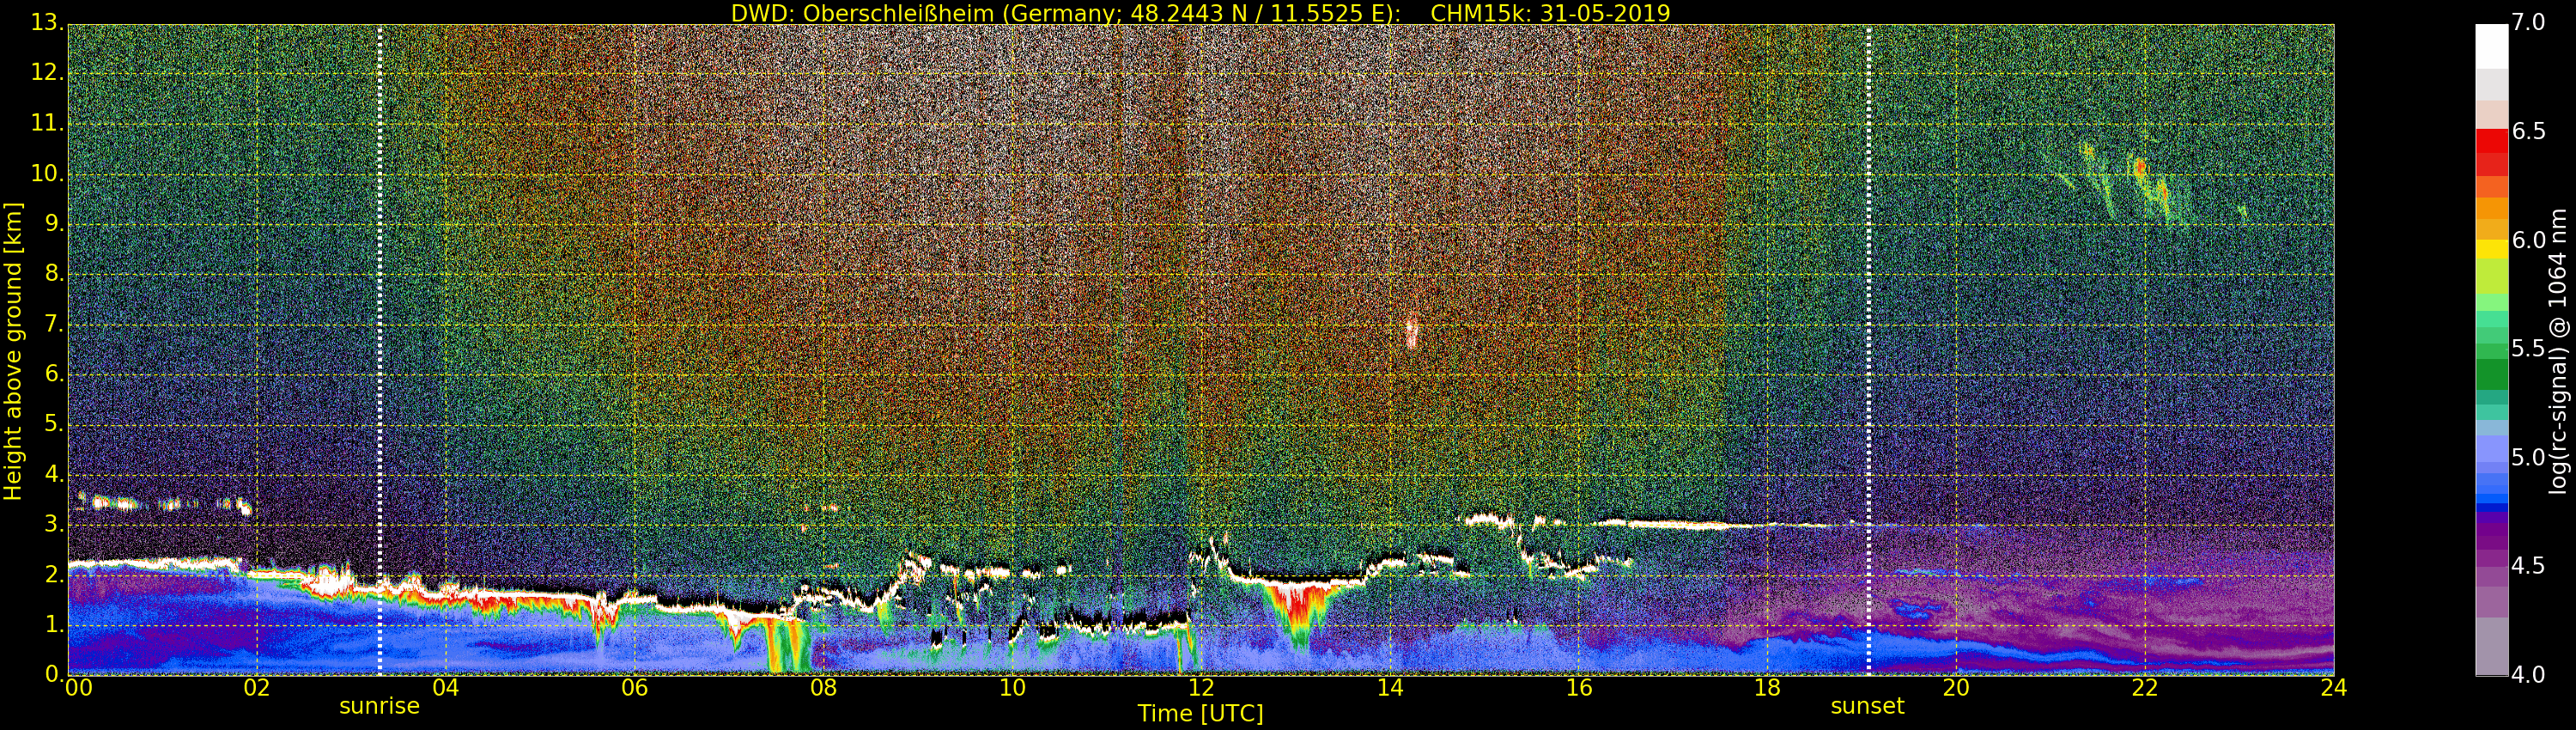Click the '18' time tick label
The width and height of the screenshot is (2576, 730).
pyautogui.click(x=1767, y=687)
